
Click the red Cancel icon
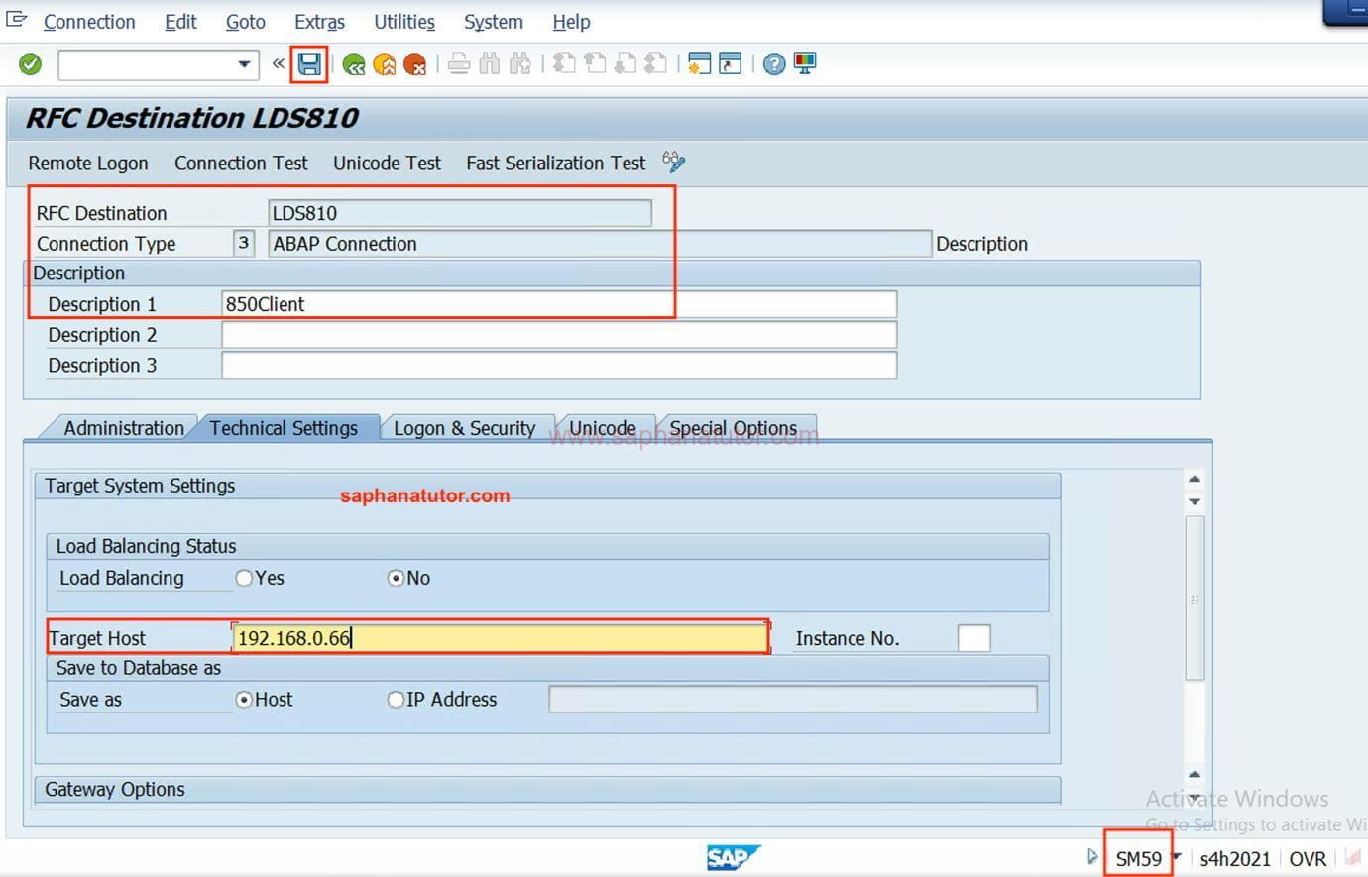tap(414, 65)
